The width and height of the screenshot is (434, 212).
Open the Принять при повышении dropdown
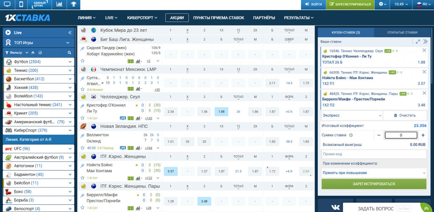tap(373, 173)
